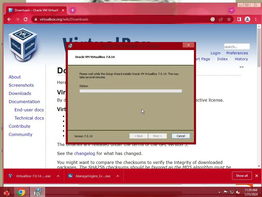Image resolution: width=262 pixels, height=197 pixels.
Task: Open the changelog link
Action: (x=84, y=153)
